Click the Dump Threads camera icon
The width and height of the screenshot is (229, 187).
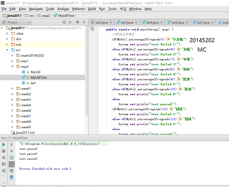[x=4, y=164]
